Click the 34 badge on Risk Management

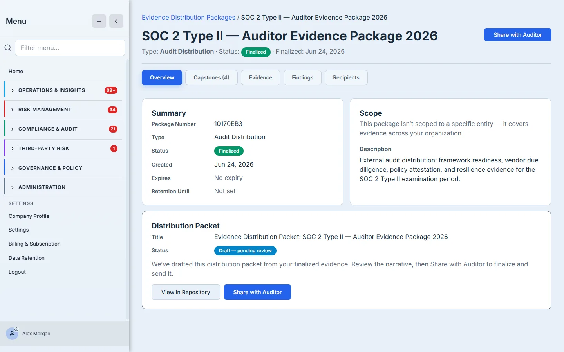[x=112, y=110]
